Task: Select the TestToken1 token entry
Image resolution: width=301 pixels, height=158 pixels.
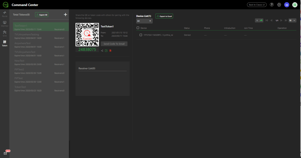Action: (x=41, y=27)
